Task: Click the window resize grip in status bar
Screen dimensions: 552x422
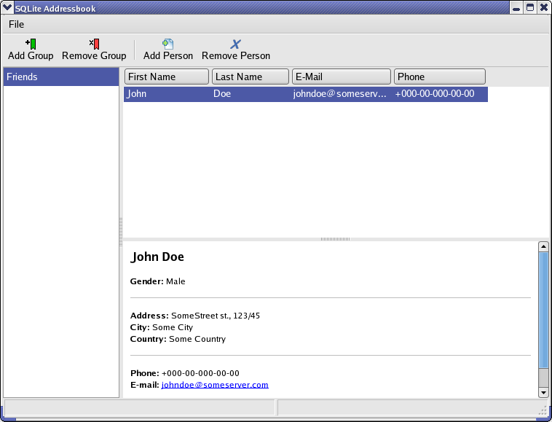Action: click(x=544, y=410)
